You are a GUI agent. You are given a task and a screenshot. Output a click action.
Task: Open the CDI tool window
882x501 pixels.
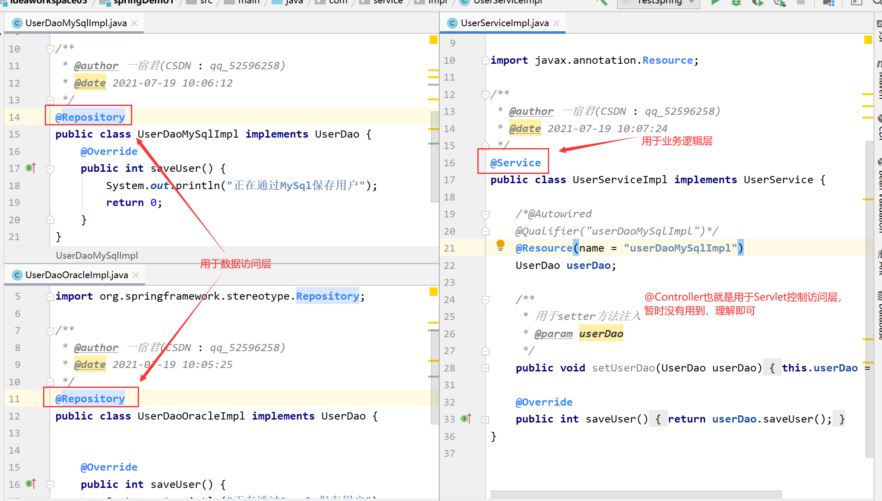tap(878, 131)
